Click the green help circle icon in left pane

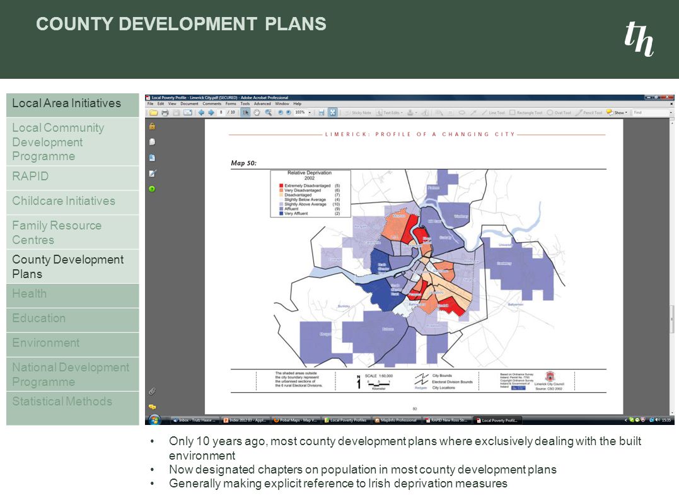(x=152, y=189)
